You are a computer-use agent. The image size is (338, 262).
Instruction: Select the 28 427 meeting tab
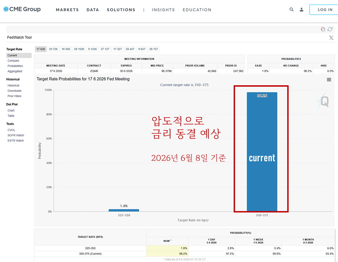130,49
